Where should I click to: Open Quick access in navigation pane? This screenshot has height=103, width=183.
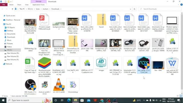(x=10, y=16)
